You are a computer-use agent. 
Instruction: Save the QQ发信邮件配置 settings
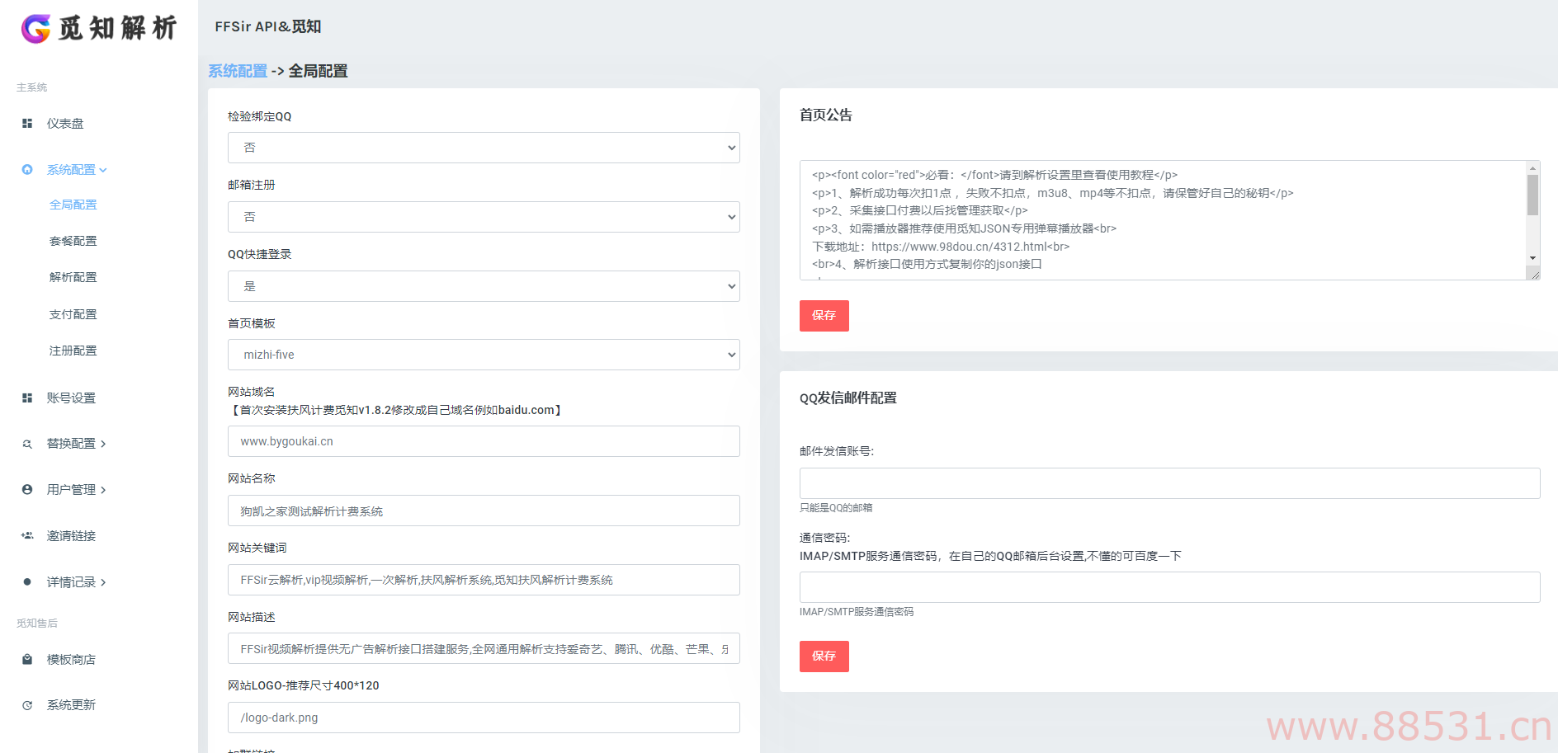(x=824, y=657)
